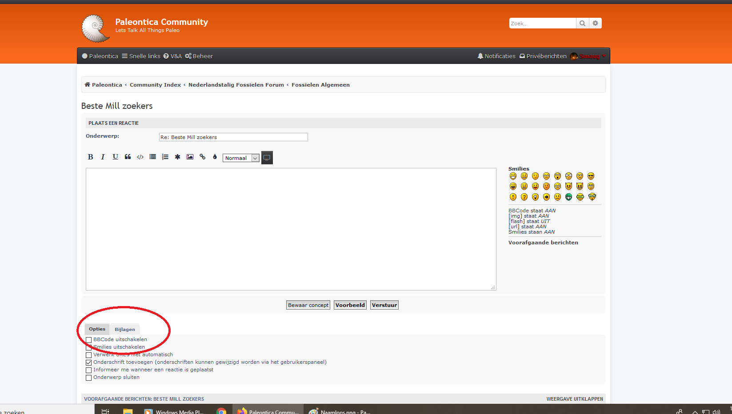Screen dimensions: 732x414
Task: Click the Underline formatting icon
Action: point(115,157)
